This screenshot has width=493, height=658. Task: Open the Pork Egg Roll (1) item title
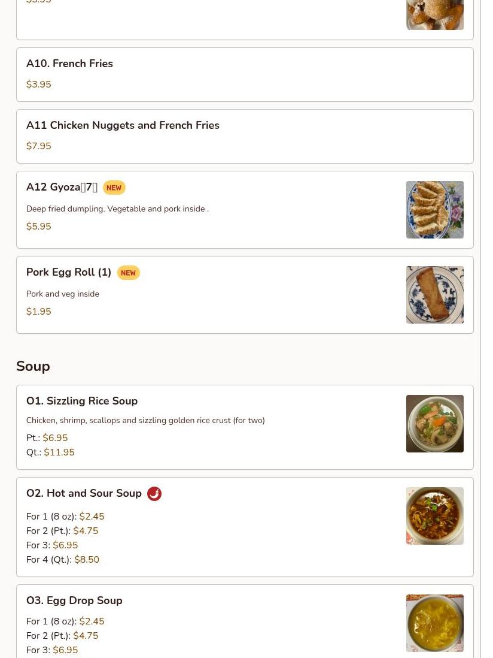click(x=69, y=272)
